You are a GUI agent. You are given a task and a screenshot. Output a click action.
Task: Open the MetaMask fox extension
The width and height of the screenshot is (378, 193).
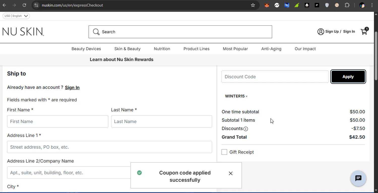click(x=267, y=5)
